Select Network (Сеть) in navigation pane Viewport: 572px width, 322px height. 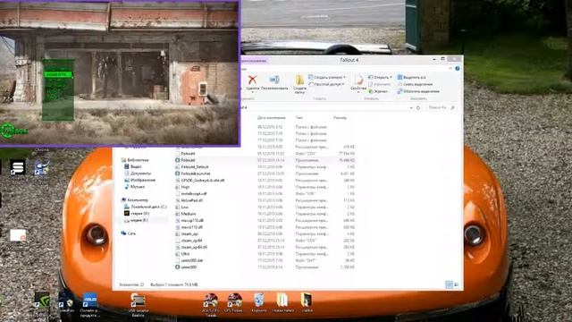(x=129, y=233)
